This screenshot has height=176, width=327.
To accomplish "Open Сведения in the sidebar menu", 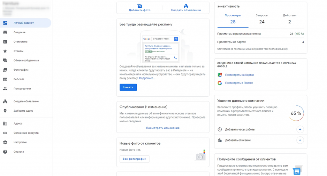I will click(x=19, y=32).
